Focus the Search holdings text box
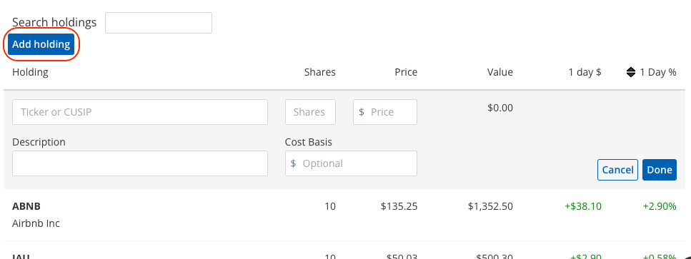 point(159,23)
